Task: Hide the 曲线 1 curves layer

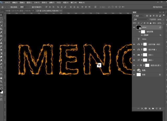Action: 134,60
